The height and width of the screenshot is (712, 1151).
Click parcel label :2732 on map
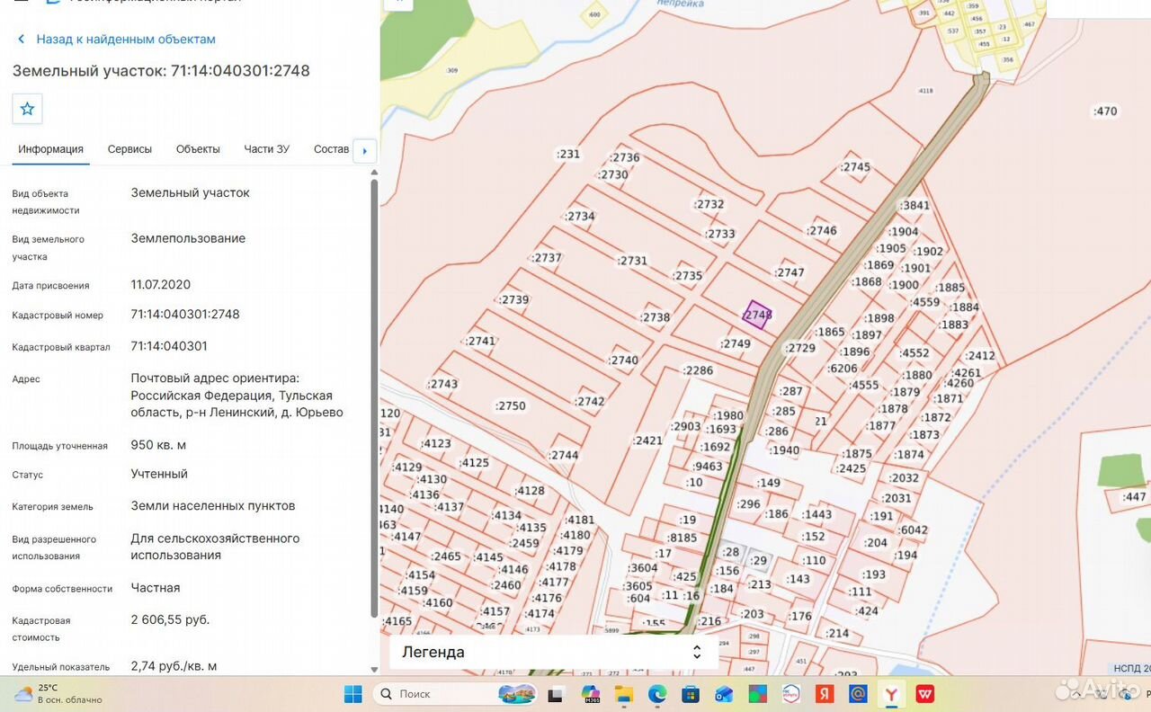point(709,204)
